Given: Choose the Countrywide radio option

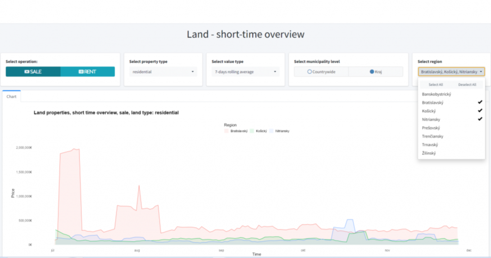Looking at the screenshot, I should tap(321, 71).
